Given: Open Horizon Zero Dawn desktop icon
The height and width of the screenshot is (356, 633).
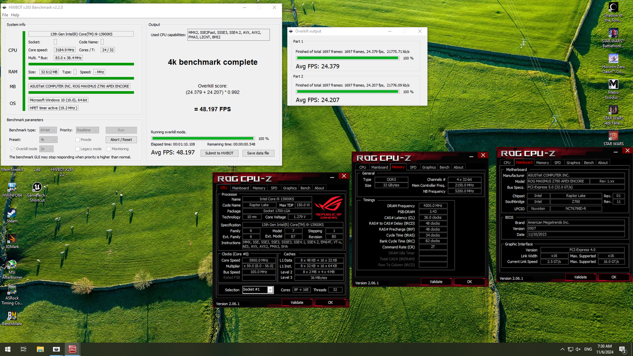Looking at the screenshot, I should 613,64.
